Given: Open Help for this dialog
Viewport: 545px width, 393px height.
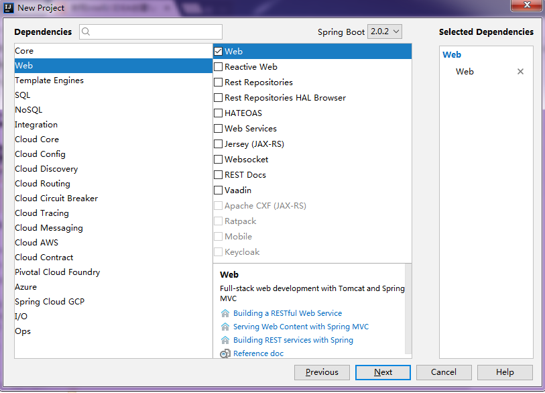Looking at the screenshot, I should pos(505,372).
